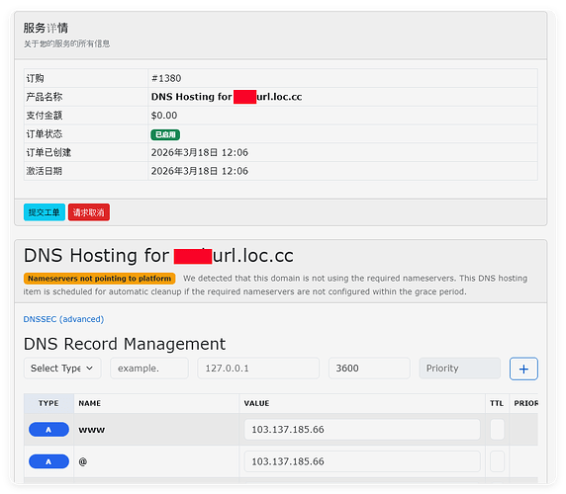Click the 订单状态 label
Viewport: 566px width, 494px height.
(45, 134)
